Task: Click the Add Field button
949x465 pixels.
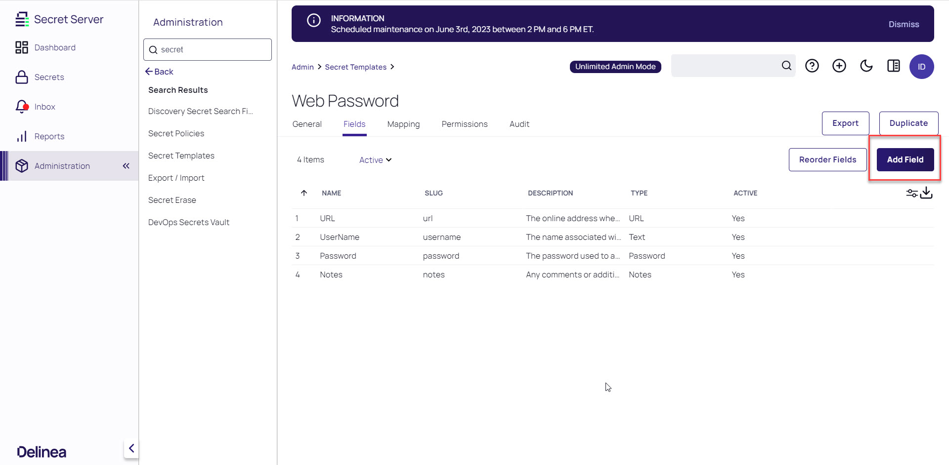Action: [x=905, y=159]
